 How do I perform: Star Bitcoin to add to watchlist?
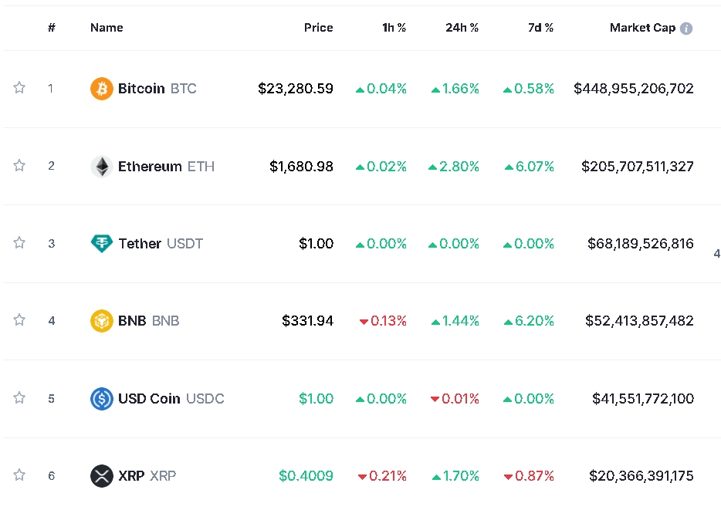point(19,88)
